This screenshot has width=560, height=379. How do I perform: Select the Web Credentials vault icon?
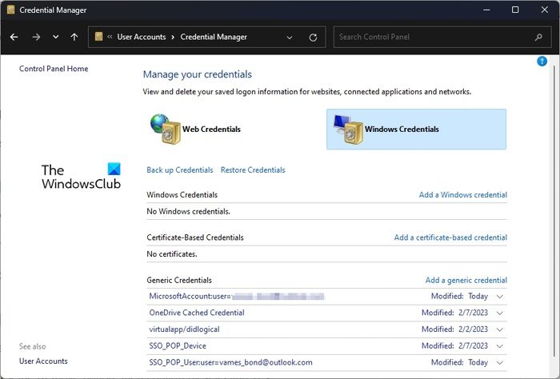[x=166, y=129]
